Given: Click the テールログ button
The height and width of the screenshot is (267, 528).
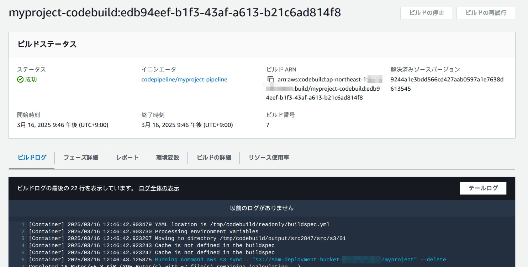Looking at the screenshot, I should point(483,188).
